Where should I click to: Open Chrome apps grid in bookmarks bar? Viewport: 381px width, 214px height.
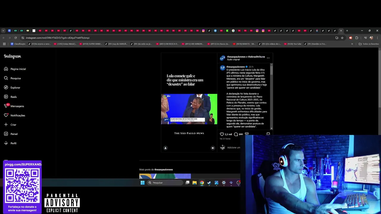[4, 44]
